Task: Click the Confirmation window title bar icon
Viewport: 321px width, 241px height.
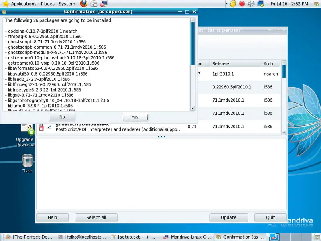Action: pos(4,12)
